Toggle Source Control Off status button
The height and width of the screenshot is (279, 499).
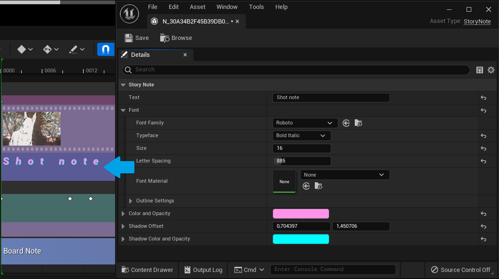(460, 270)
